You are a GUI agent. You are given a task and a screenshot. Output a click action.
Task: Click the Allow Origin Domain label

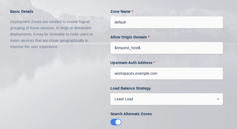(128, 37)
